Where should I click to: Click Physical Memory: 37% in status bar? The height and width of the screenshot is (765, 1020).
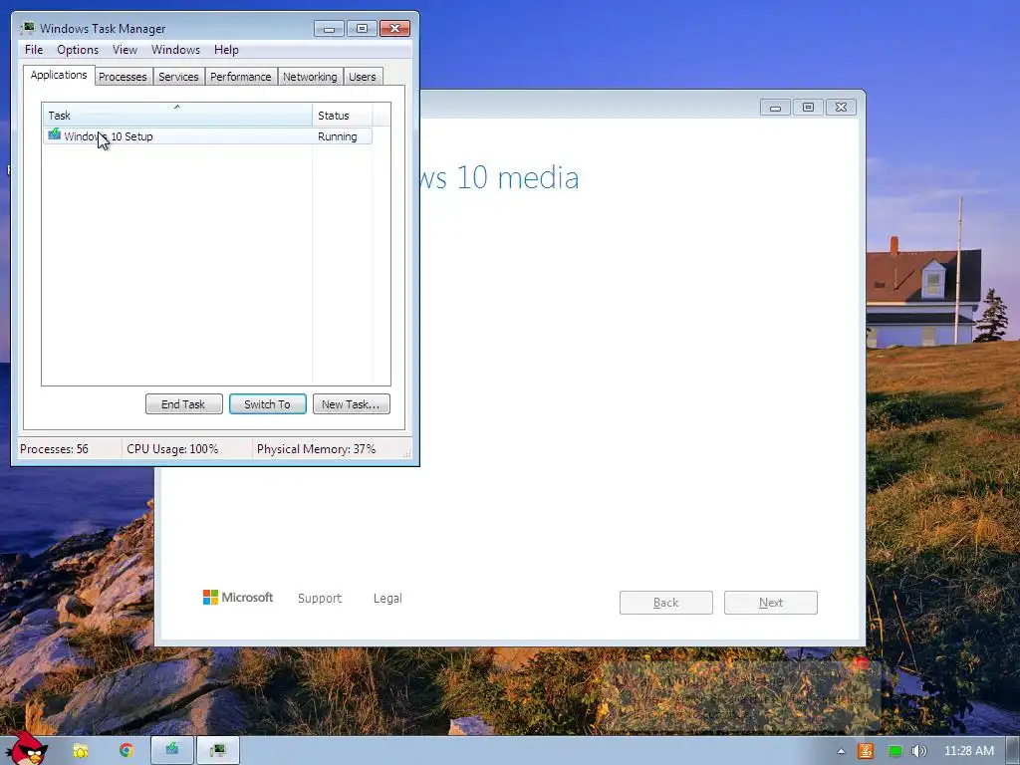click(x=316, y=449)
